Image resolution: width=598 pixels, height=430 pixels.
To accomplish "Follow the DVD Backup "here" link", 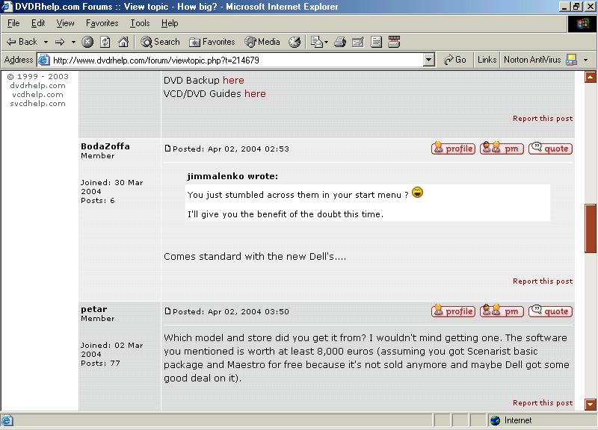I will point(233,81).
